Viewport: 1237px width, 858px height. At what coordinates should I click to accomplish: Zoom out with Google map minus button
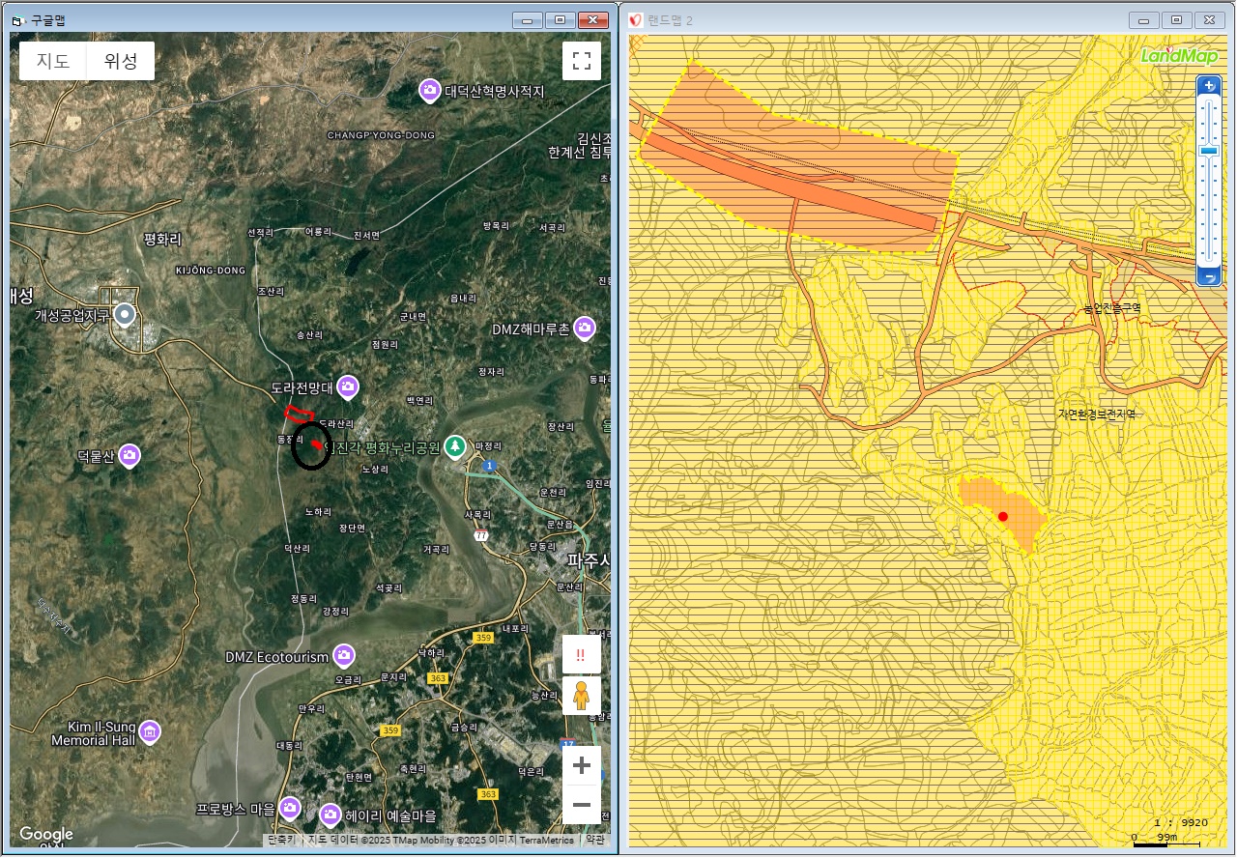(582, 804)
